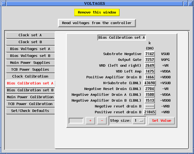
Task: Open the Step size dropdown
Action: tap(139, 121)
